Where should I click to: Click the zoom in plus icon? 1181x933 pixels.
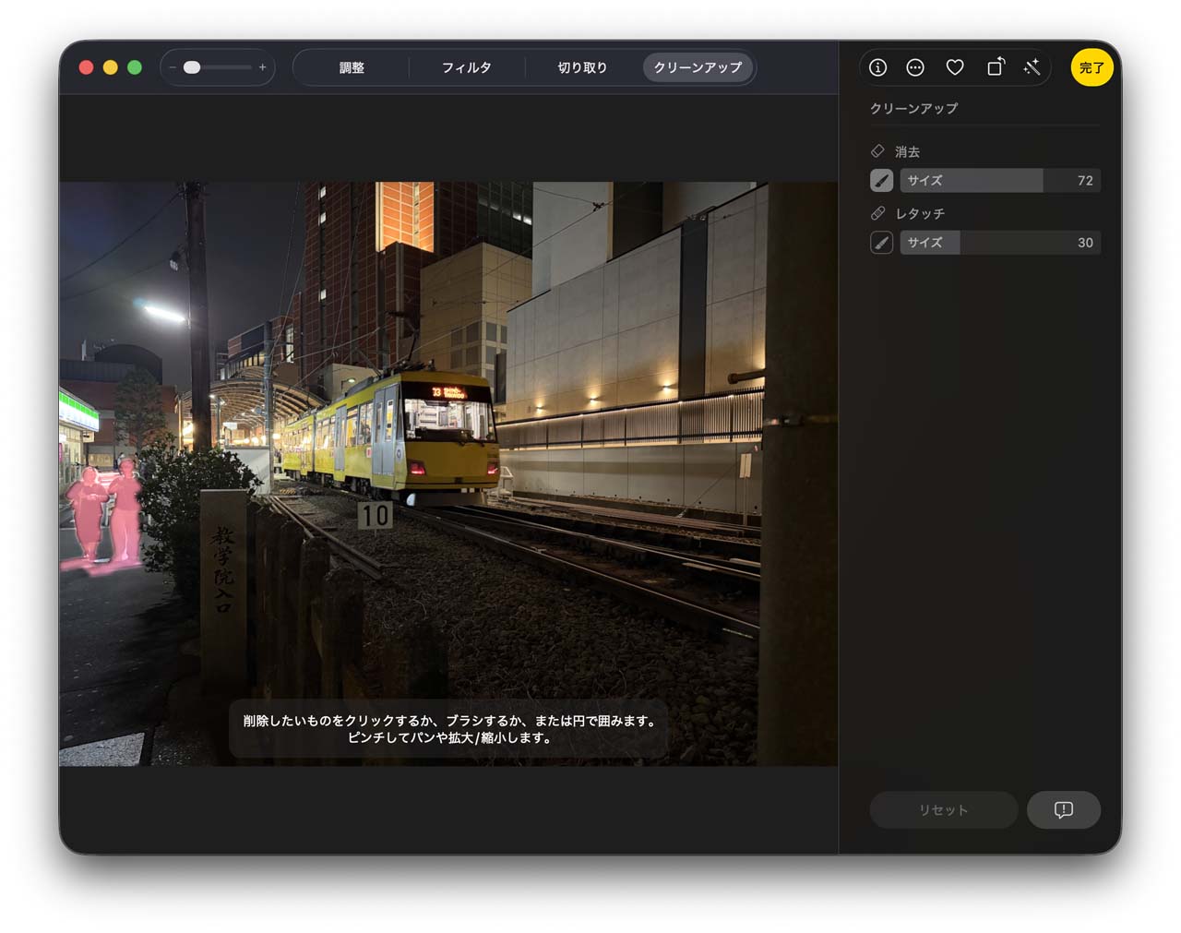pyautogui.click(x=263, y=67)
